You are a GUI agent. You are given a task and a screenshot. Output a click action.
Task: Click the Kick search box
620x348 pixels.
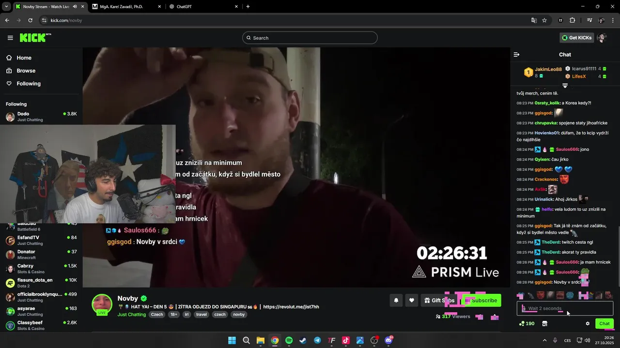click(310, 38)
